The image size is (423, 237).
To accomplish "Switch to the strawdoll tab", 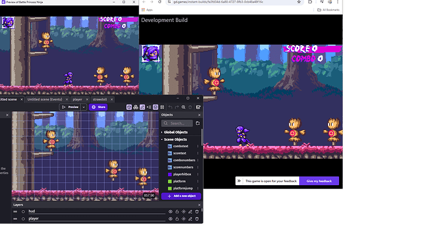I will point(100,100).
